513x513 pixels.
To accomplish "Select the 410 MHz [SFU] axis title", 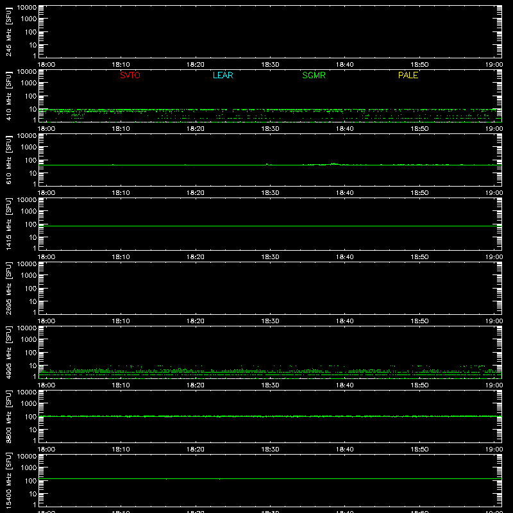I will (x=9, y=96).
